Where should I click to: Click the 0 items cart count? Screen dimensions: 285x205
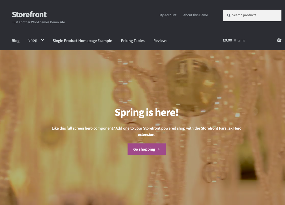(x=239, y=40)
